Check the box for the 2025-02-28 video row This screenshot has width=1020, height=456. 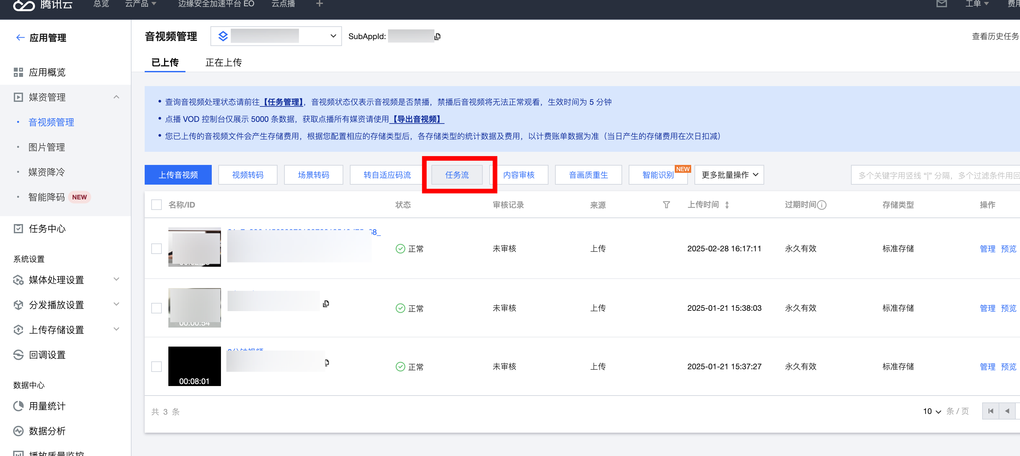click(x=157, y=248)
